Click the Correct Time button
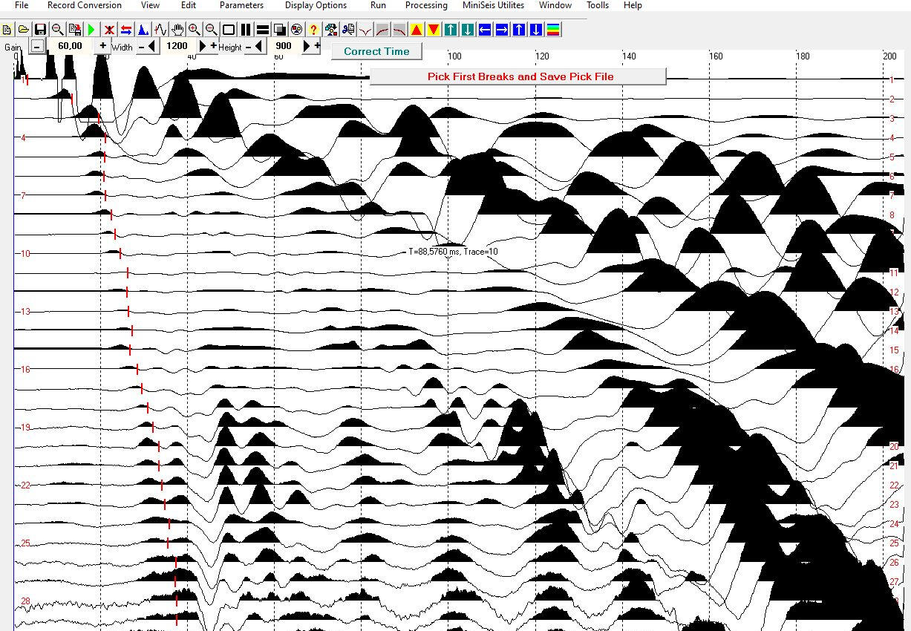This screenshot has width=911, height=631. (376, 51)
